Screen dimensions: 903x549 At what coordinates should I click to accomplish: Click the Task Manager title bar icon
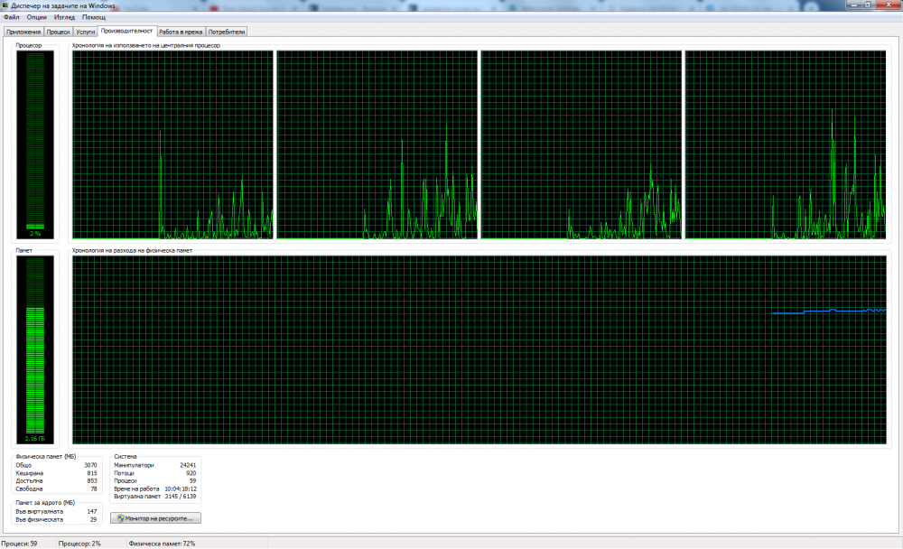(x=5, y=5)
